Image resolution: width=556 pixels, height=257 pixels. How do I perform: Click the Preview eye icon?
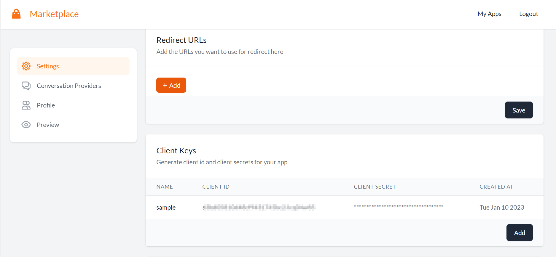pos(26,125)
